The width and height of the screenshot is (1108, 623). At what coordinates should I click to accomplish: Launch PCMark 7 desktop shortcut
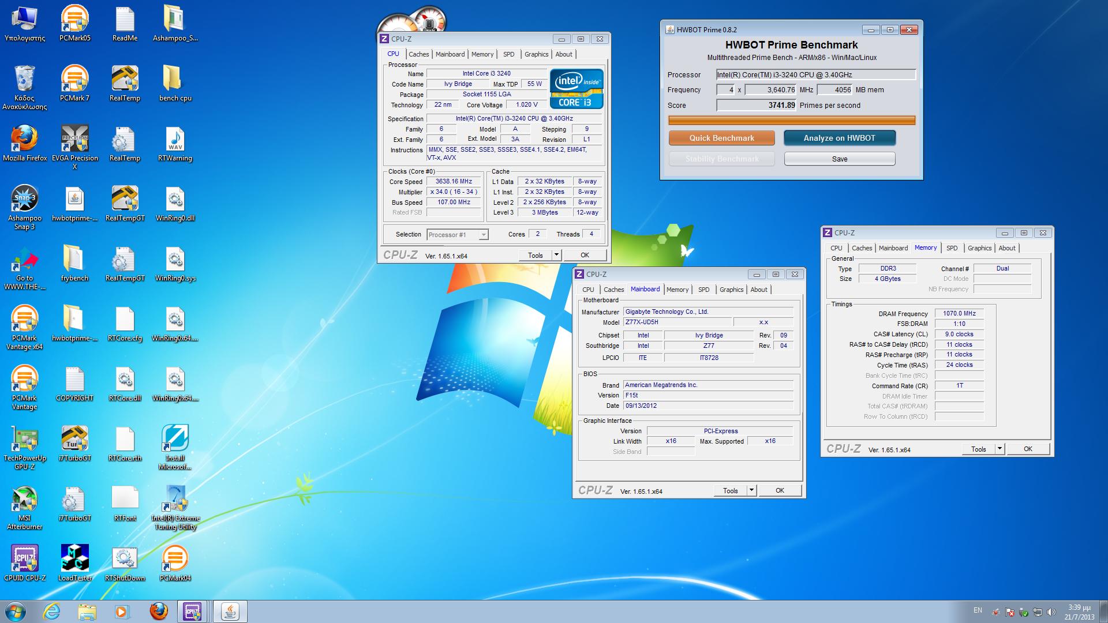tap(74, 83)
